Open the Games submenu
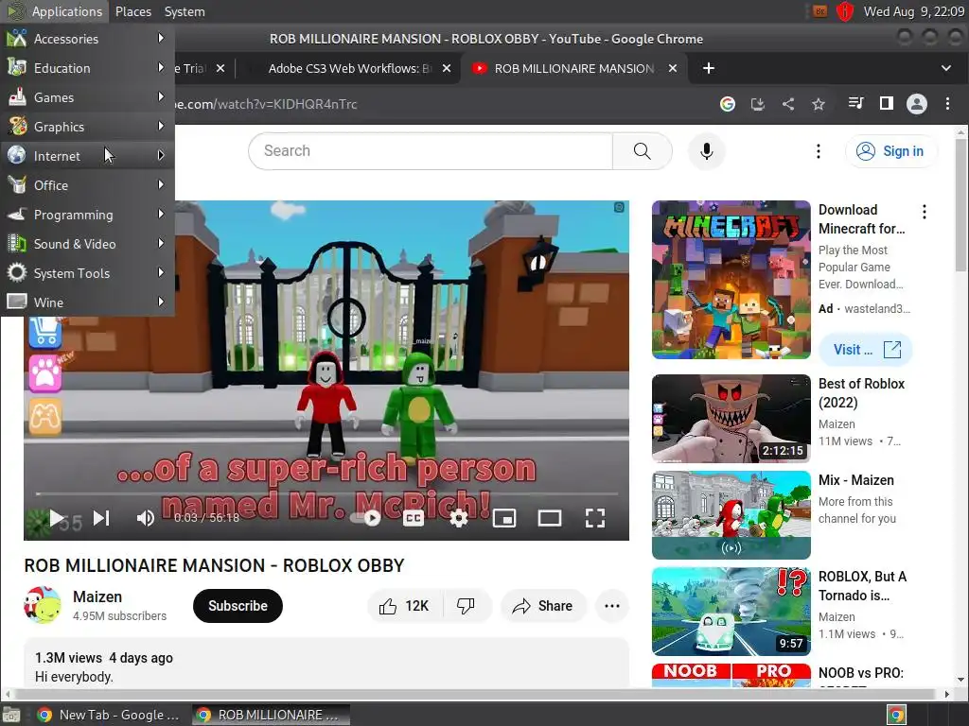 pyautogui.click(x=87, y=97)
